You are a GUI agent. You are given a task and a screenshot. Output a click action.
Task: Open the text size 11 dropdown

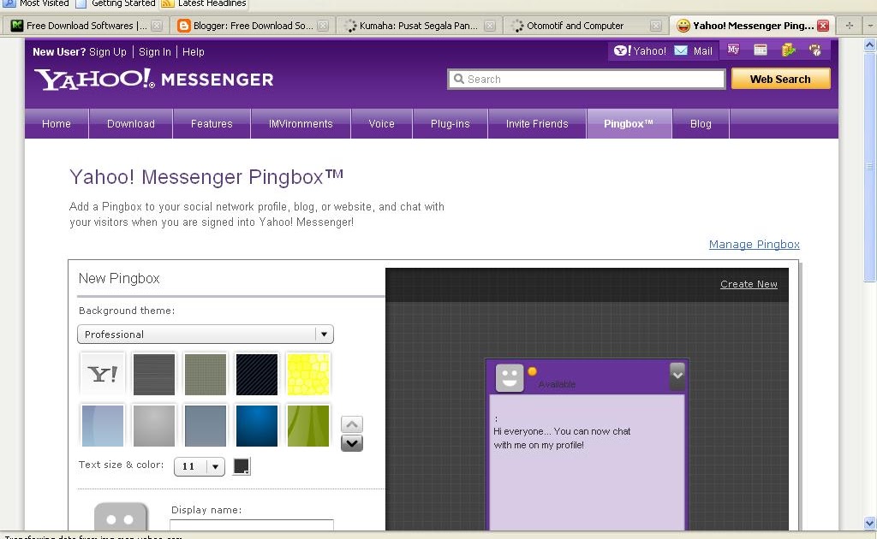(200, 466)
